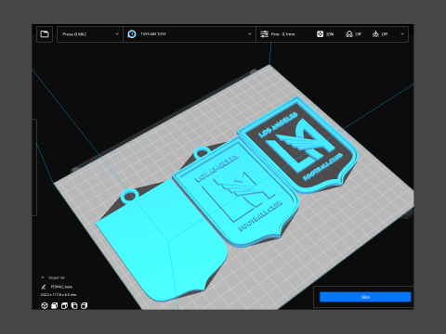Click the model dimensions text
The height and width of the screenshot is (334, 446).
tap(59, 295)
